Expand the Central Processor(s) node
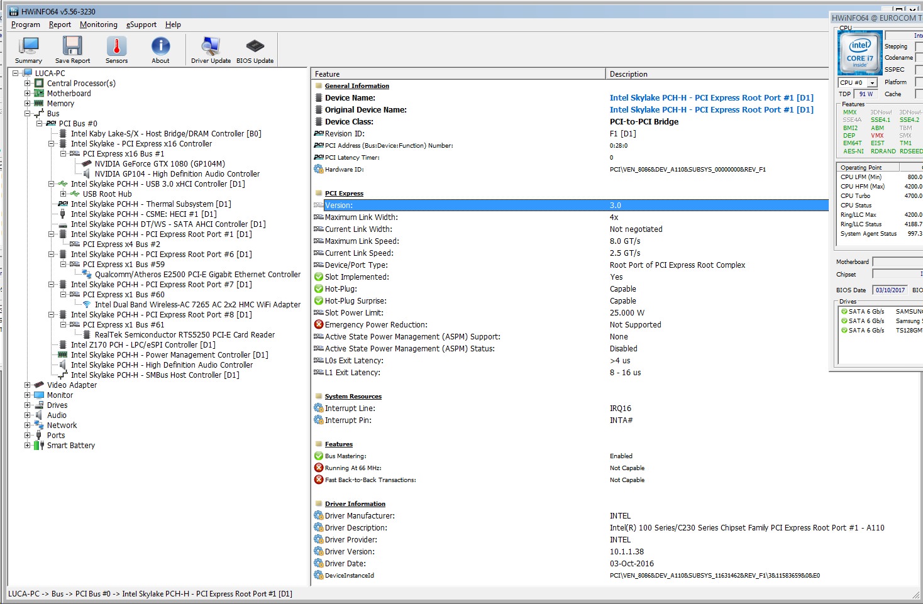923x604 pixels. pyautogui.click(x=27, y=83)
